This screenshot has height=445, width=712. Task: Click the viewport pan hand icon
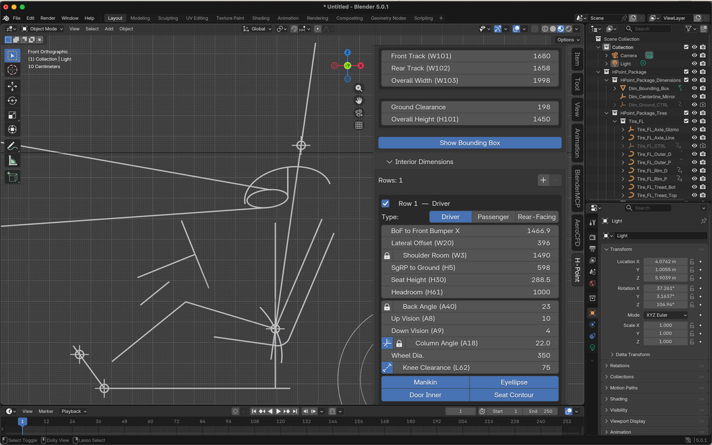(x=359, y=100)
